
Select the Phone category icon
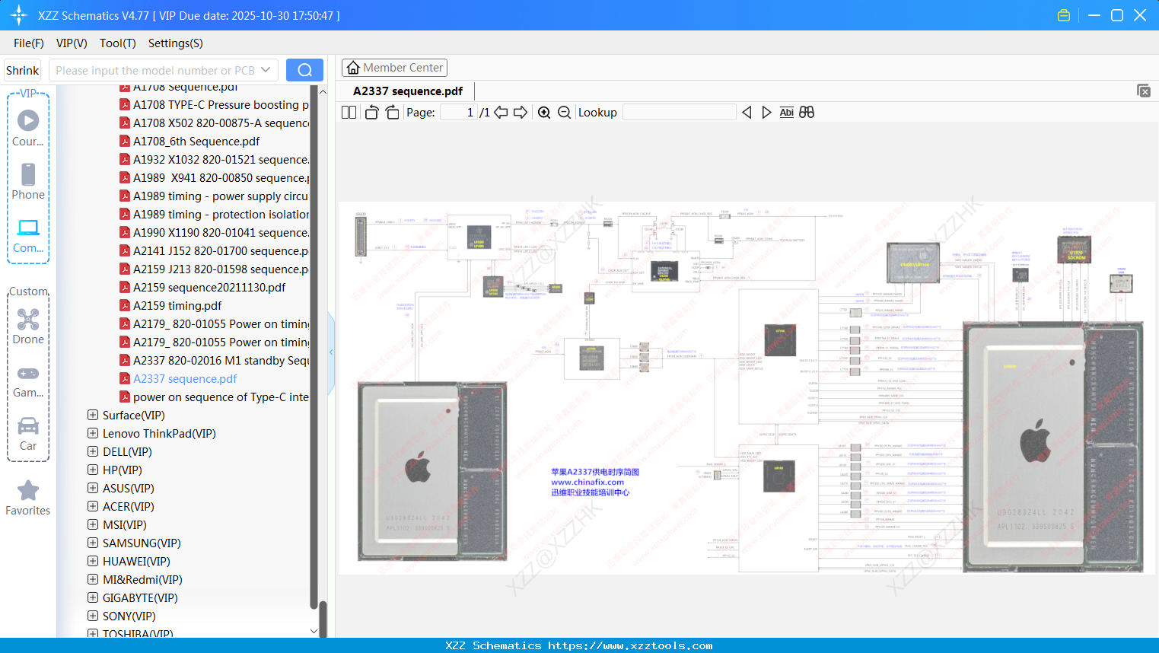[x=28, y=181]
